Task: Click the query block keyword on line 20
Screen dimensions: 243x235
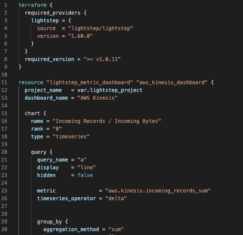Action: [39, 152]
